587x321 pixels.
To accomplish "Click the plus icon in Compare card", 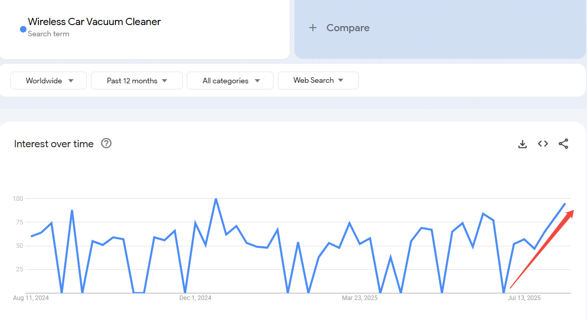I will (313, 28).
